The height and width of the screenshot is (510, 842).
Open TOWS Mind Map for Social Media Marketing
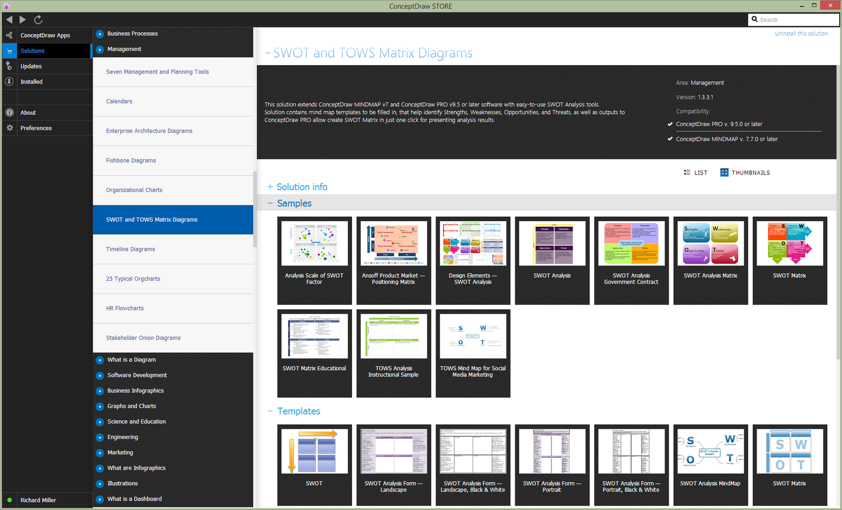473,353
